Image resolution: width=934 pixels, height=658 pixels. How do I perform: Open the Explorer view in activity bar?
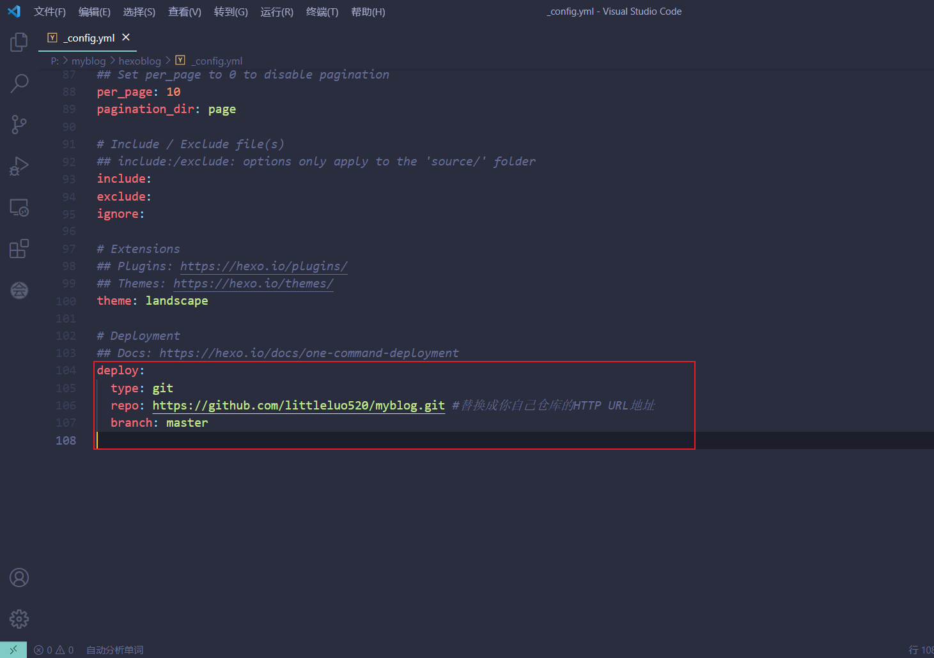pos(19,42)
